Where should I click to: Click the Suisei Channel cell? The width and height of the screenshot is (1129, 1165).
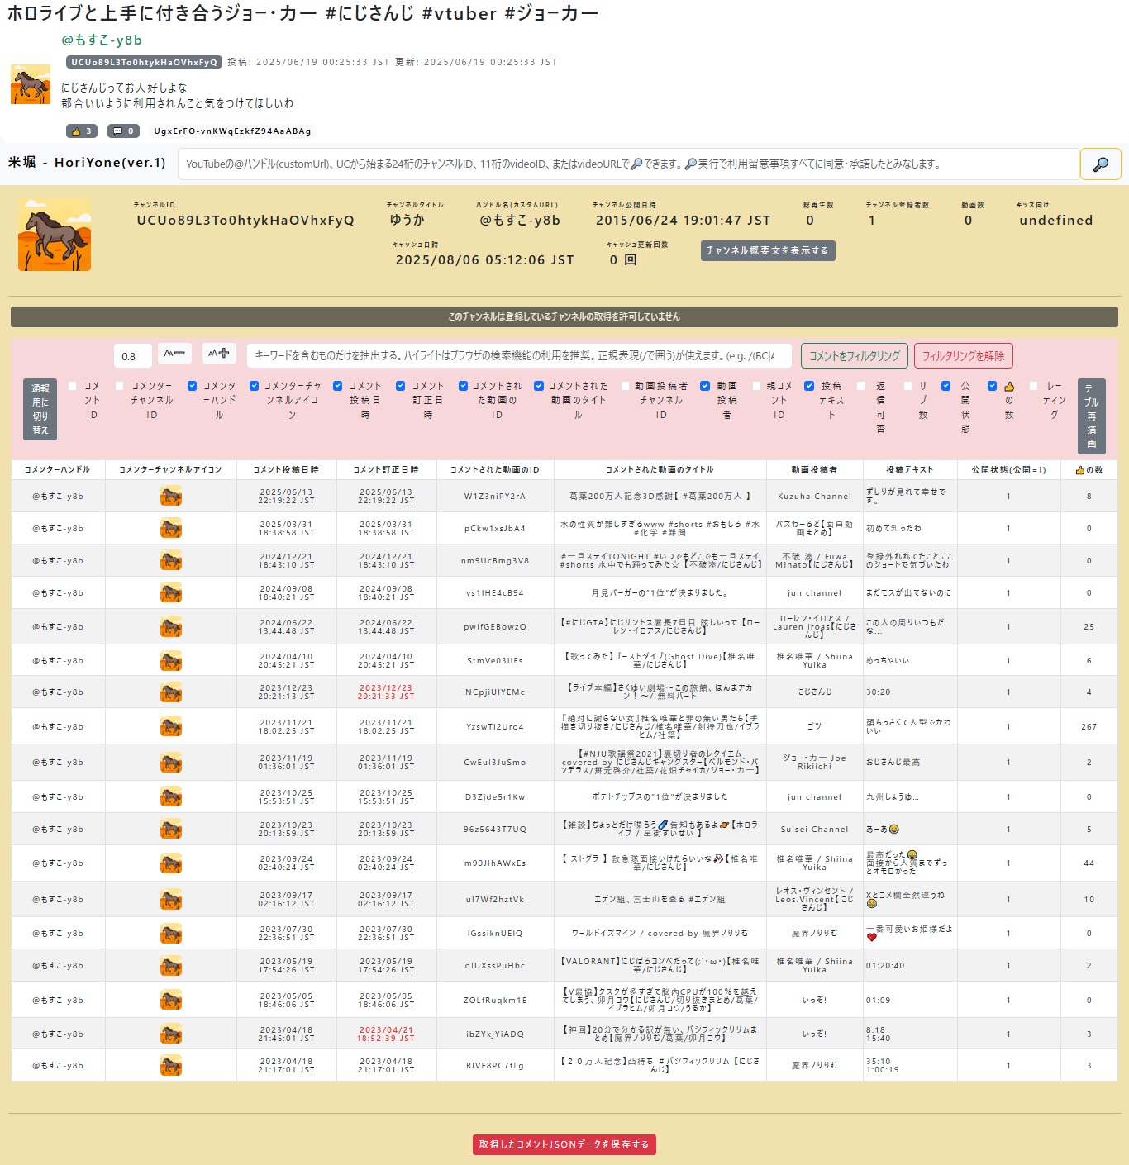[814, 829]
